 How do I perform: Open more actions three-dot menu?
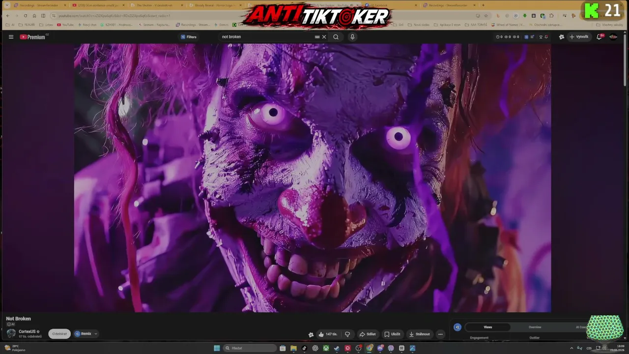[440, 334]
